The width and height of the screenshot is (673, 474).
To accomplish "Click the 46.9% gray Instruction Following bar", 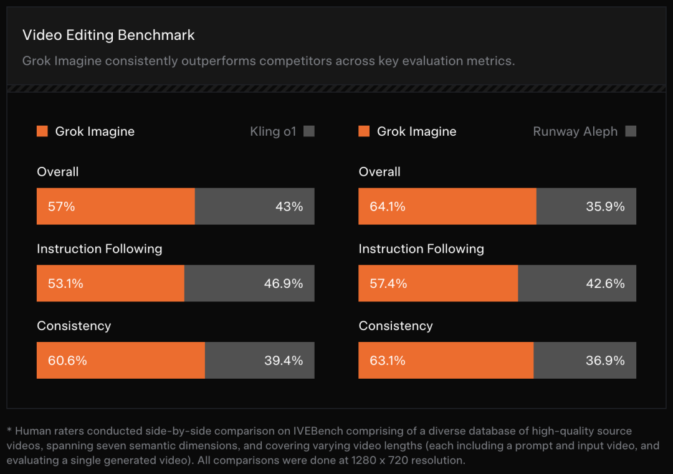I will [x=249, y=283].
